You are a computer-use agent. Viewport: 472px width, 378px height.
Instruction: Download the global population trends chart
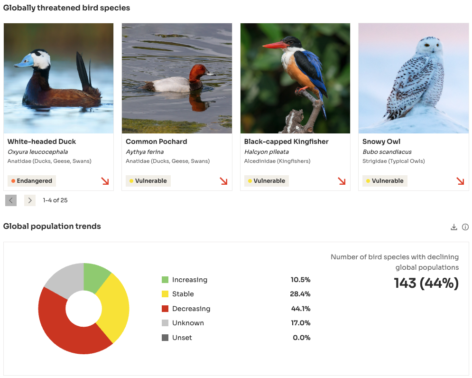pos(454,227)
